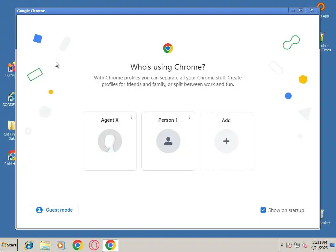Show hidden system tray icons
The image size is (336, 252).
pos(282,245)
